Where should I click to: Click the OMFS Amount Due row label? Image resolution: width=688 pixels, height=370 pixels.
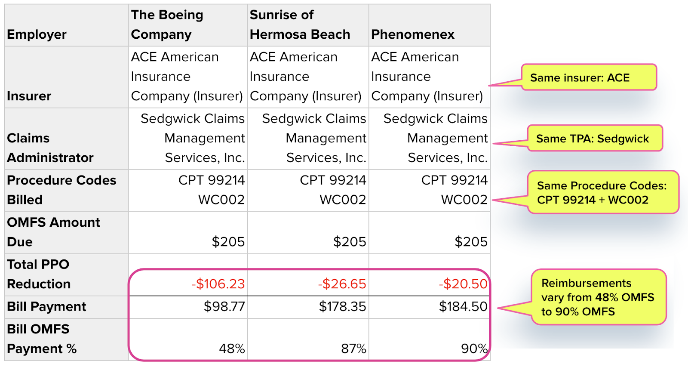67,232
